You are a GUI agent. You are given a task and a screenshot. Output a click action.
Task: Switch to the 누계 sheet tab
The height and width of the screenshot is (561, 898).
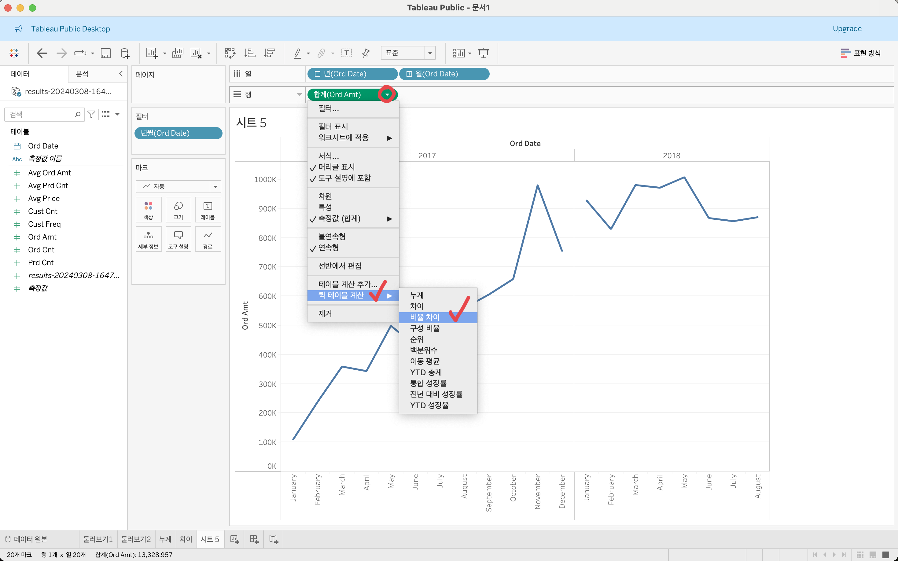[x=165, y=539]
